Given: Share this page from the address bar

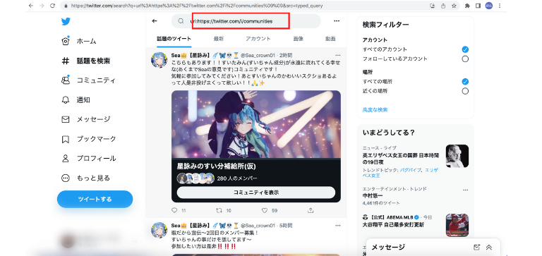Looking at the screenshot, I should [x=443, y=6].
